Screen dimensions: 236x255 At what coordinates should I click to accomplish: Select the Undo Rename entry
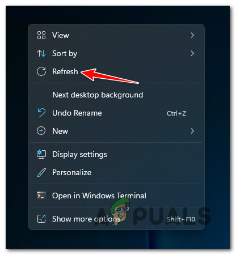77,113
